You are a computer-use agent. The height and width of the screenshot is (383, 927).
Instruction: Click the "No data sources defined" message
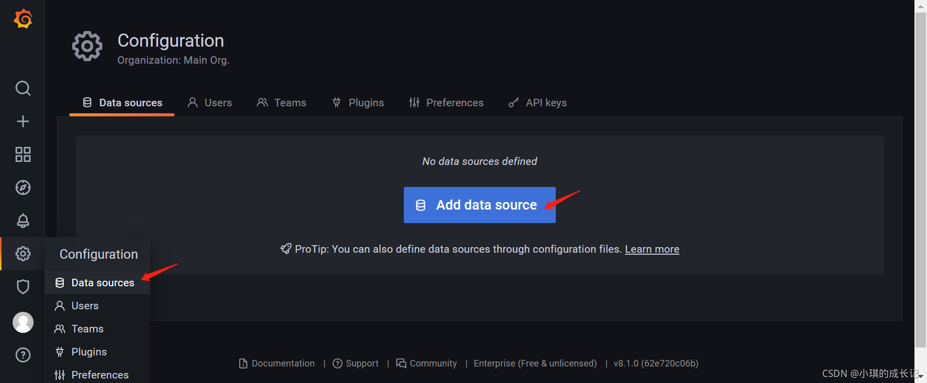click(480, 161)
